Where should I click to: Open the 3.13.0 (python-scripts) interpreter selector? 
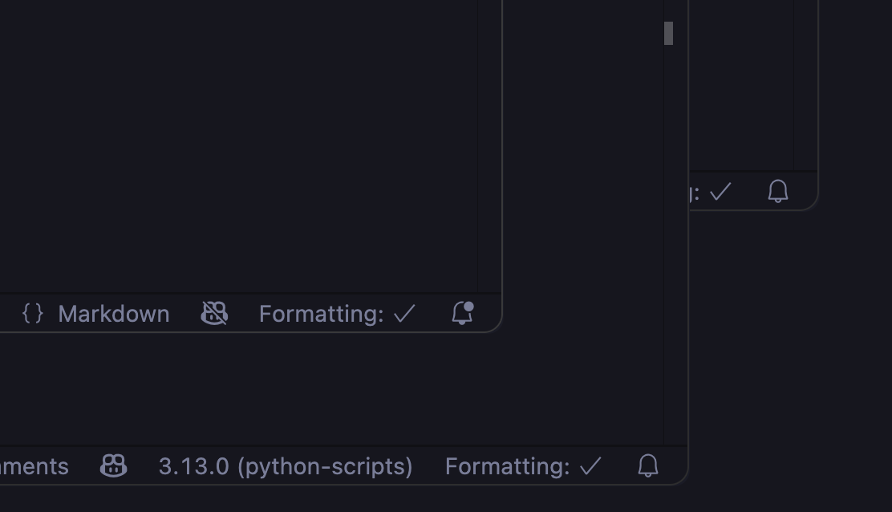286,466
